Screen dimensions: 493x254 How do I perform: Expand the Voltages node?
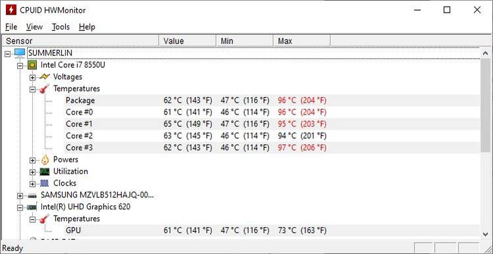click(32, 78)
